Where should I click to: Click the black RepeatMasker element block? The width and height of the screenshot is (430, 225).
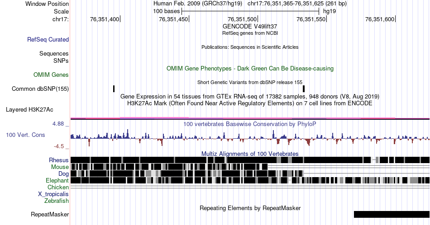point(392,214)
